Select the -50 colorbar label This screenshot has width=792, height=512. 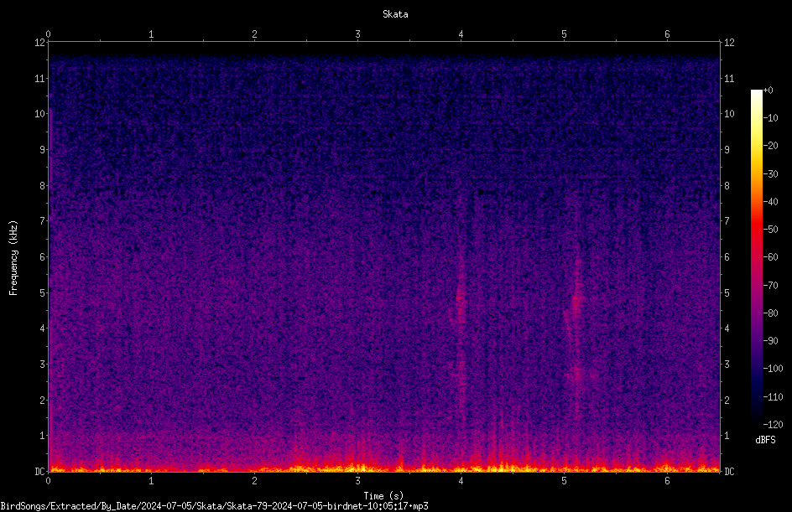[770, 230]
